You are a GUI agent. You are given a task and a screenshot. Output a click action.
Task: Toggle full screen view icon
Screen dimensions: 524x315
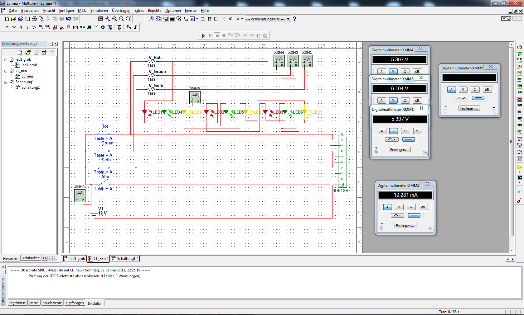pos(101,19)
